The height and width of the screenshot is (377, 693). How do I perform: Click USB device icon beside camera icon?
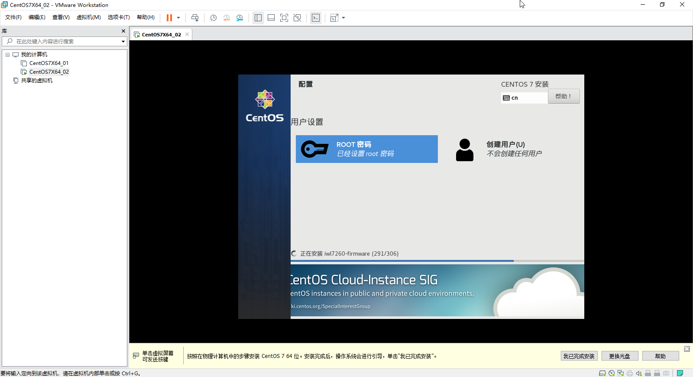(x=657, y=373)
